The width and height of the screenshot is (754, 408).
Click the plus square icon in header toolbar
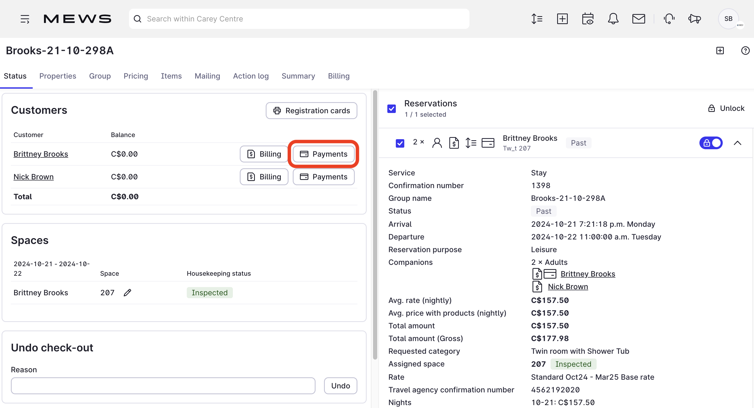coord(562,19)
